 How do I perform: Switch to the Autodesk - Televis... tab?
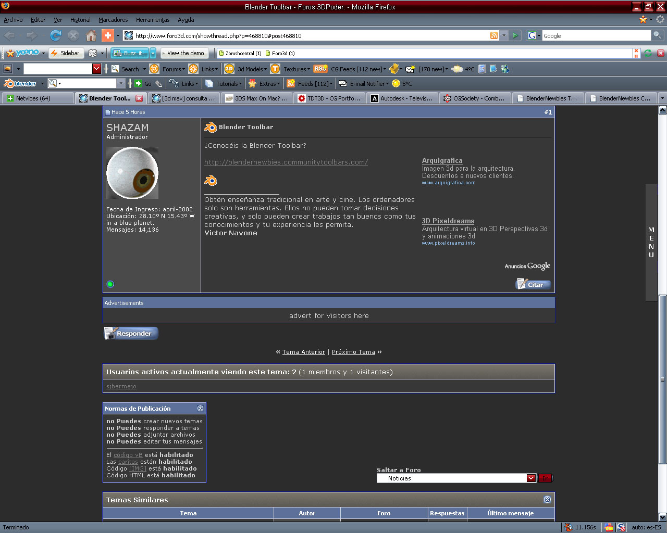click(402, 98)
